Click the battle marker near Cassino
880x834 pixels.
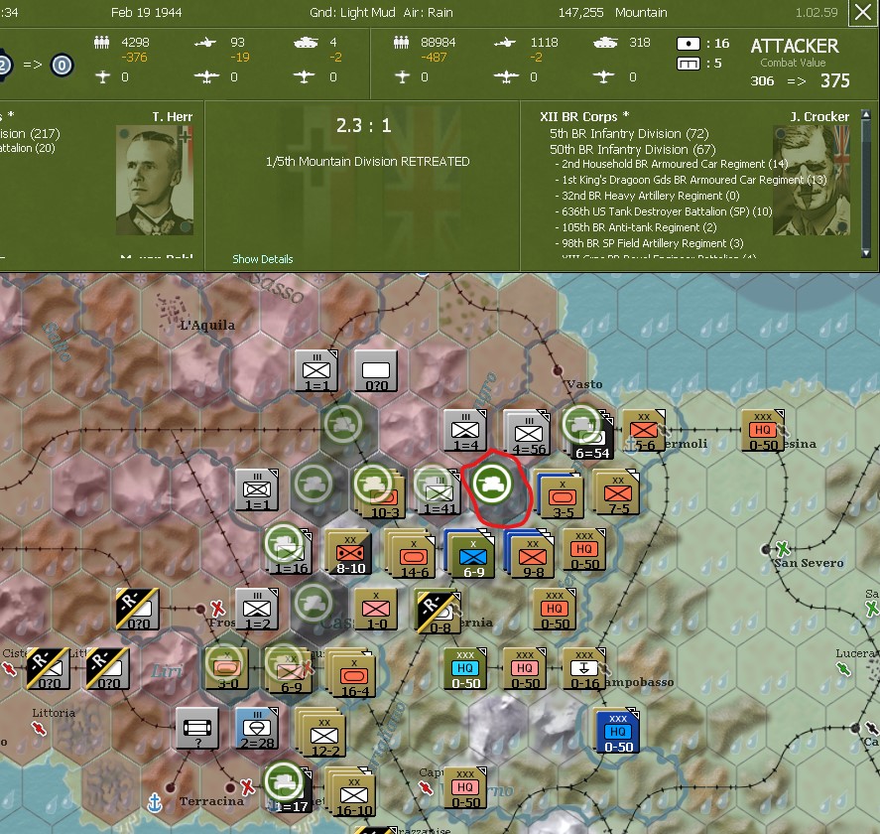[x=314, y=603]
